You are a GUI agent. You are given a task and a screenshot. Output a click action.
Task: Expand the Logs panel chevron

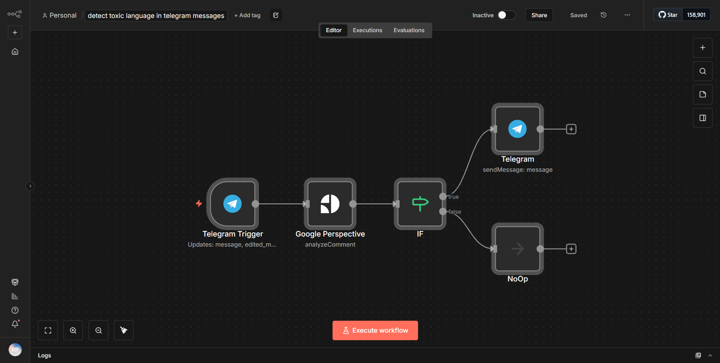(710, 356)
